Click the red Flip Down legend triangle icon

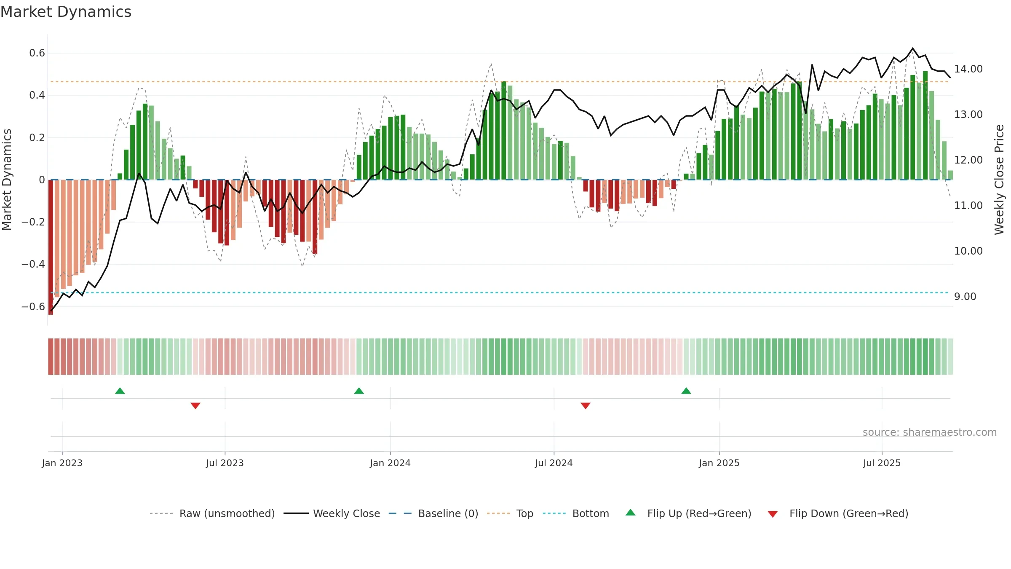(773, 514)
